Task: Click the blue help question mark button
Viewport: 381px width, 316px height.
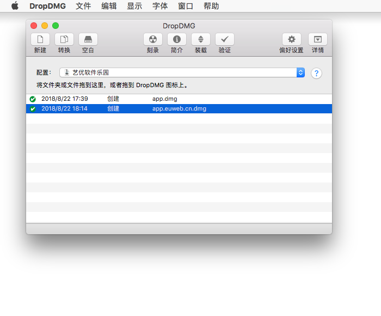Action: (316, 73)
